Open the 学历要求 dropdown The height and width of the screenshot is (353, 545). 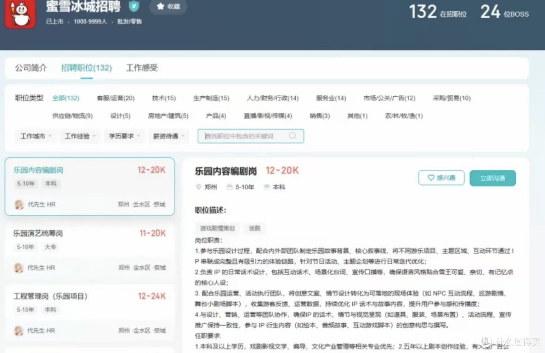(124, 136)
